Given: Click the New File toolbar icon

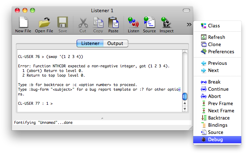Looking at the screenshot, I should pos(23,23).
